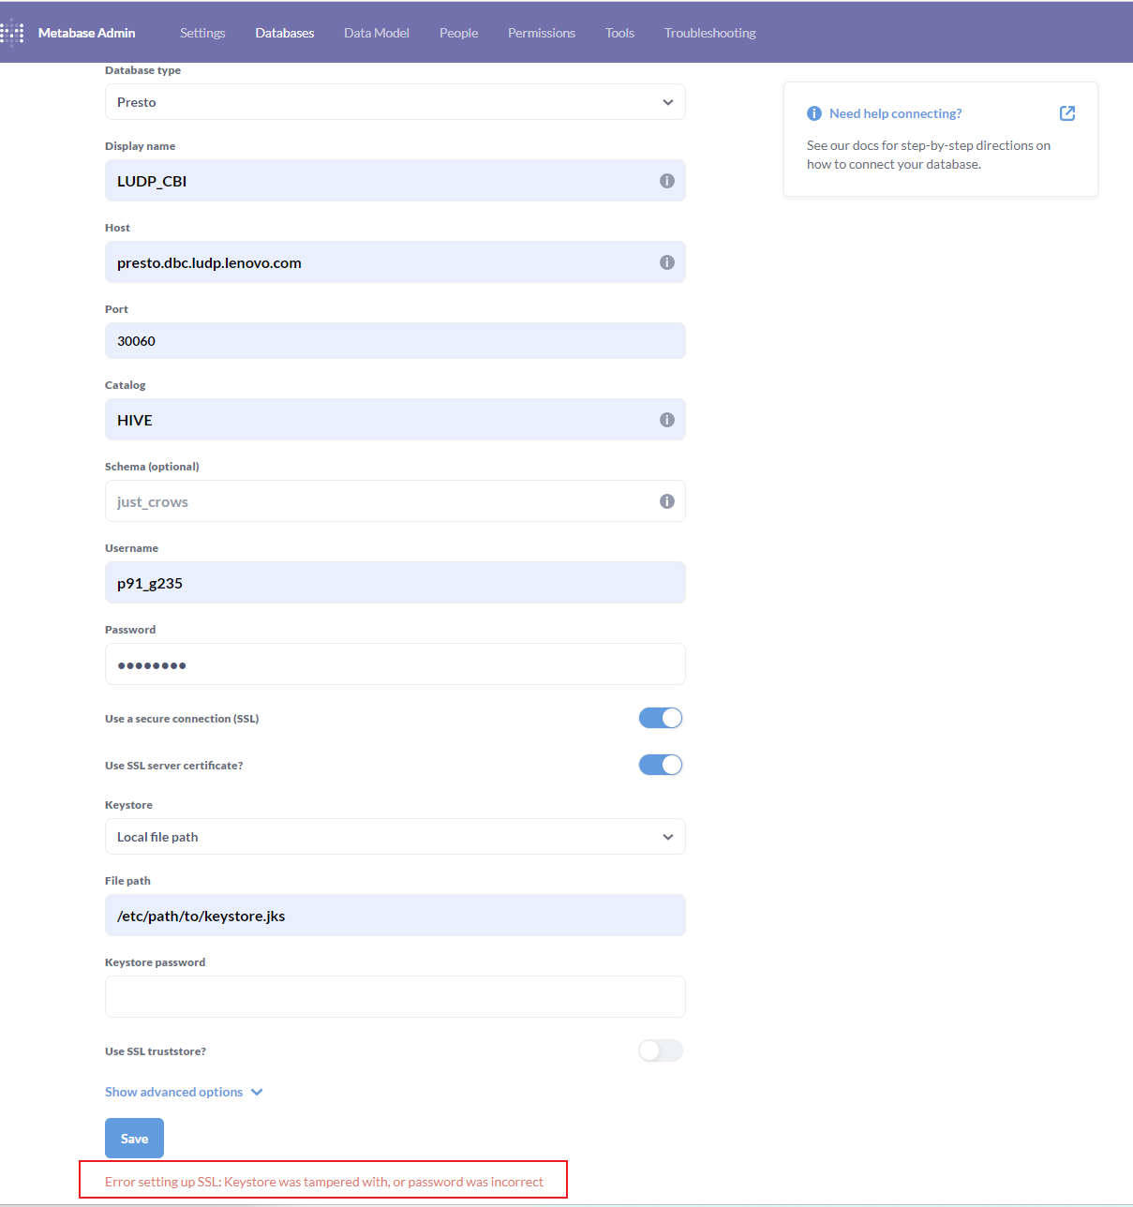Click the info icon in the Port section
1133x1207 pixels.
coord(667,340)
